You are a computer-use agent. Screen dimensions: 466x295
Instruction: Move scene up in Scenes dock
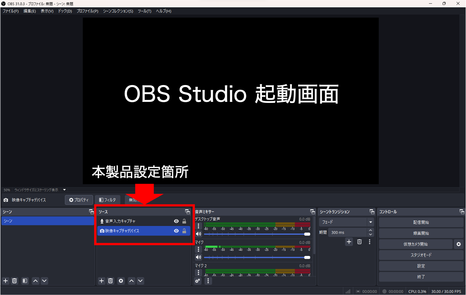[35, 281]
